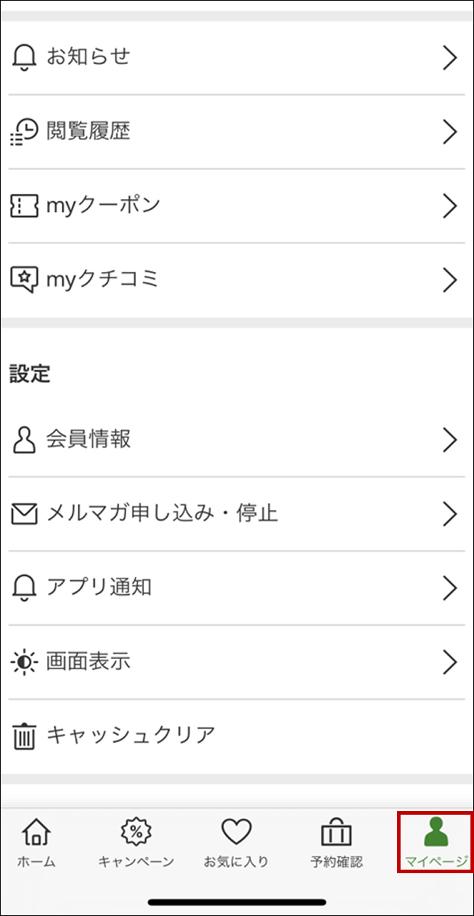Tap the ticket icon for myクーポン
This screenshot has width=474, height=916.
tap(24, 205)
